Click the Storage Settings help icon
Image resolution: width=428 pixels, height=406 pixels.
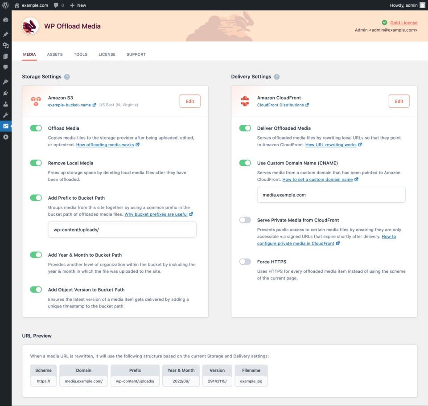(67, 77)
